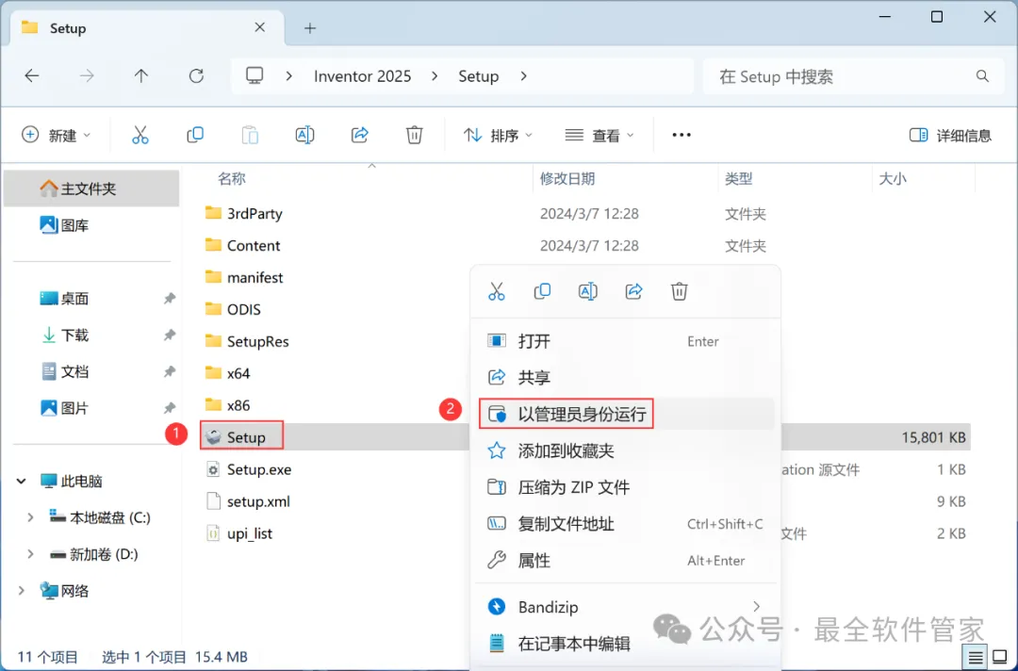Image resolution: width=1018 pixels, height=671 pixels.
Task: Open the three-dot more options menu
Action: (681, 135)
